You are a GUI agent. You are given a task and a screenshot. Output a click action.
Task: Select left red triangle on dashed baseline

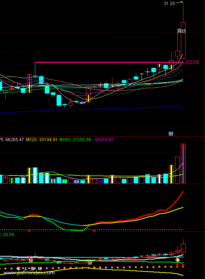pos(29,230)
